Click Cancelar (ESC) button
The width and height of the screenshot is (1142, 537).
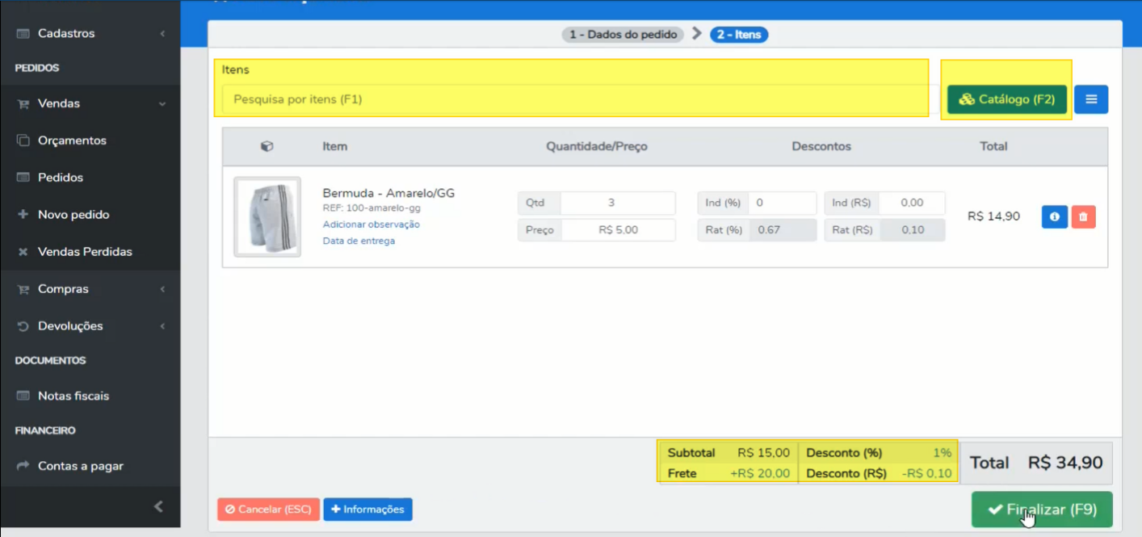point(268,510)
